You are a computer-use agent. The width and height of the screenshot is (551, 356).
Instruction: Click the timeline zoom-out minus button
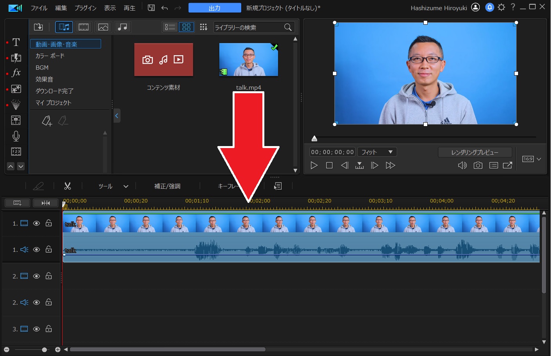(6, 349)
